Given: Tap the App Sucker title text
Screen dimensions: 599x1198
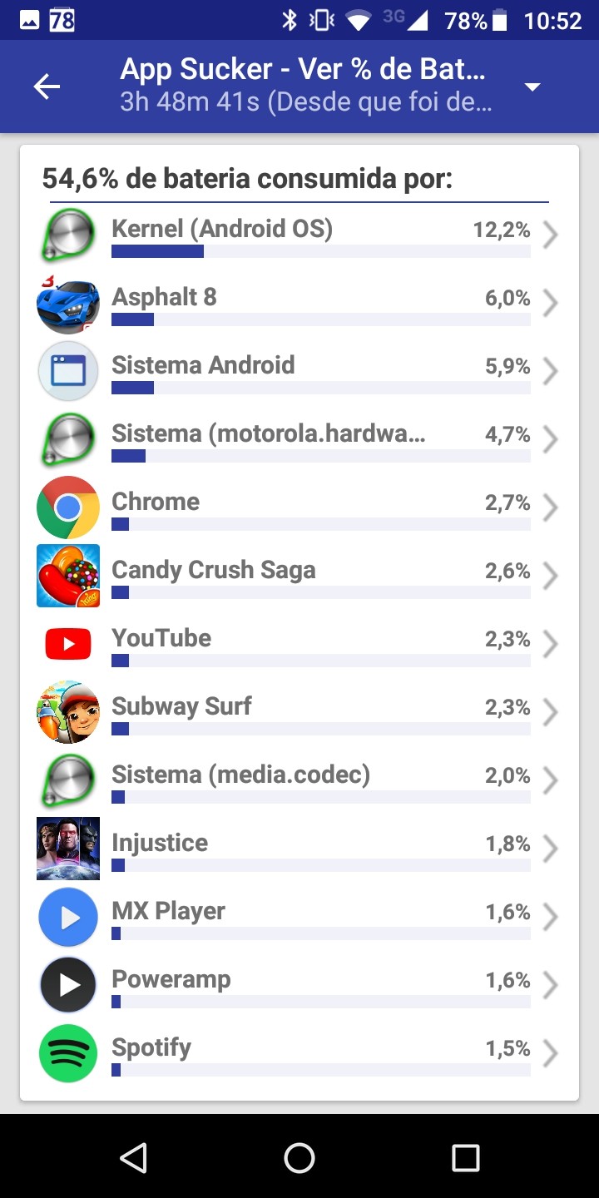Looking at the screenshot, I should pyautogui.click(x=302, y=70).
